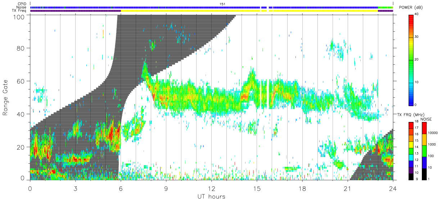Click the "TX Freq" row label

(19, 10)
